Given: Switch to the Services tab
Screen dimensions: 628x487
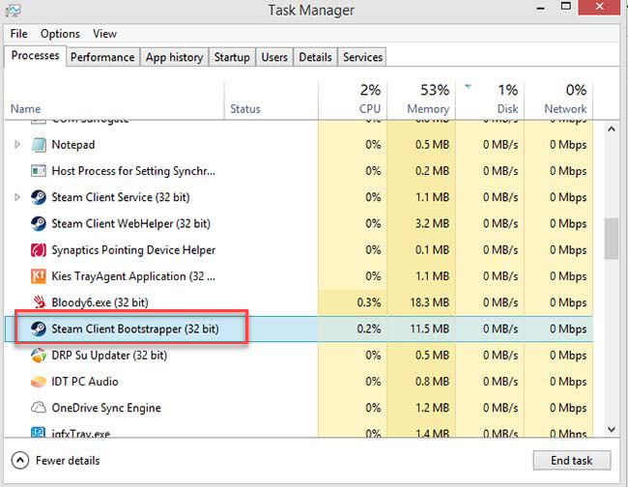Looking at the screenshot, I should (362, 57).
